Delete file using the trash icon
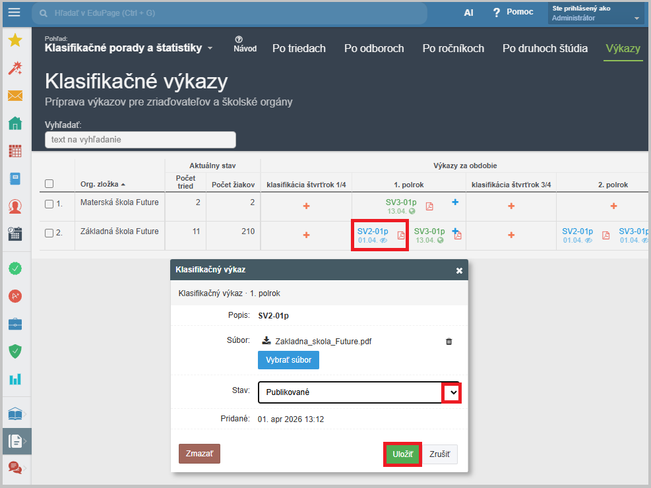The width and height of the screenshot is (651, 488). [449, 342]
